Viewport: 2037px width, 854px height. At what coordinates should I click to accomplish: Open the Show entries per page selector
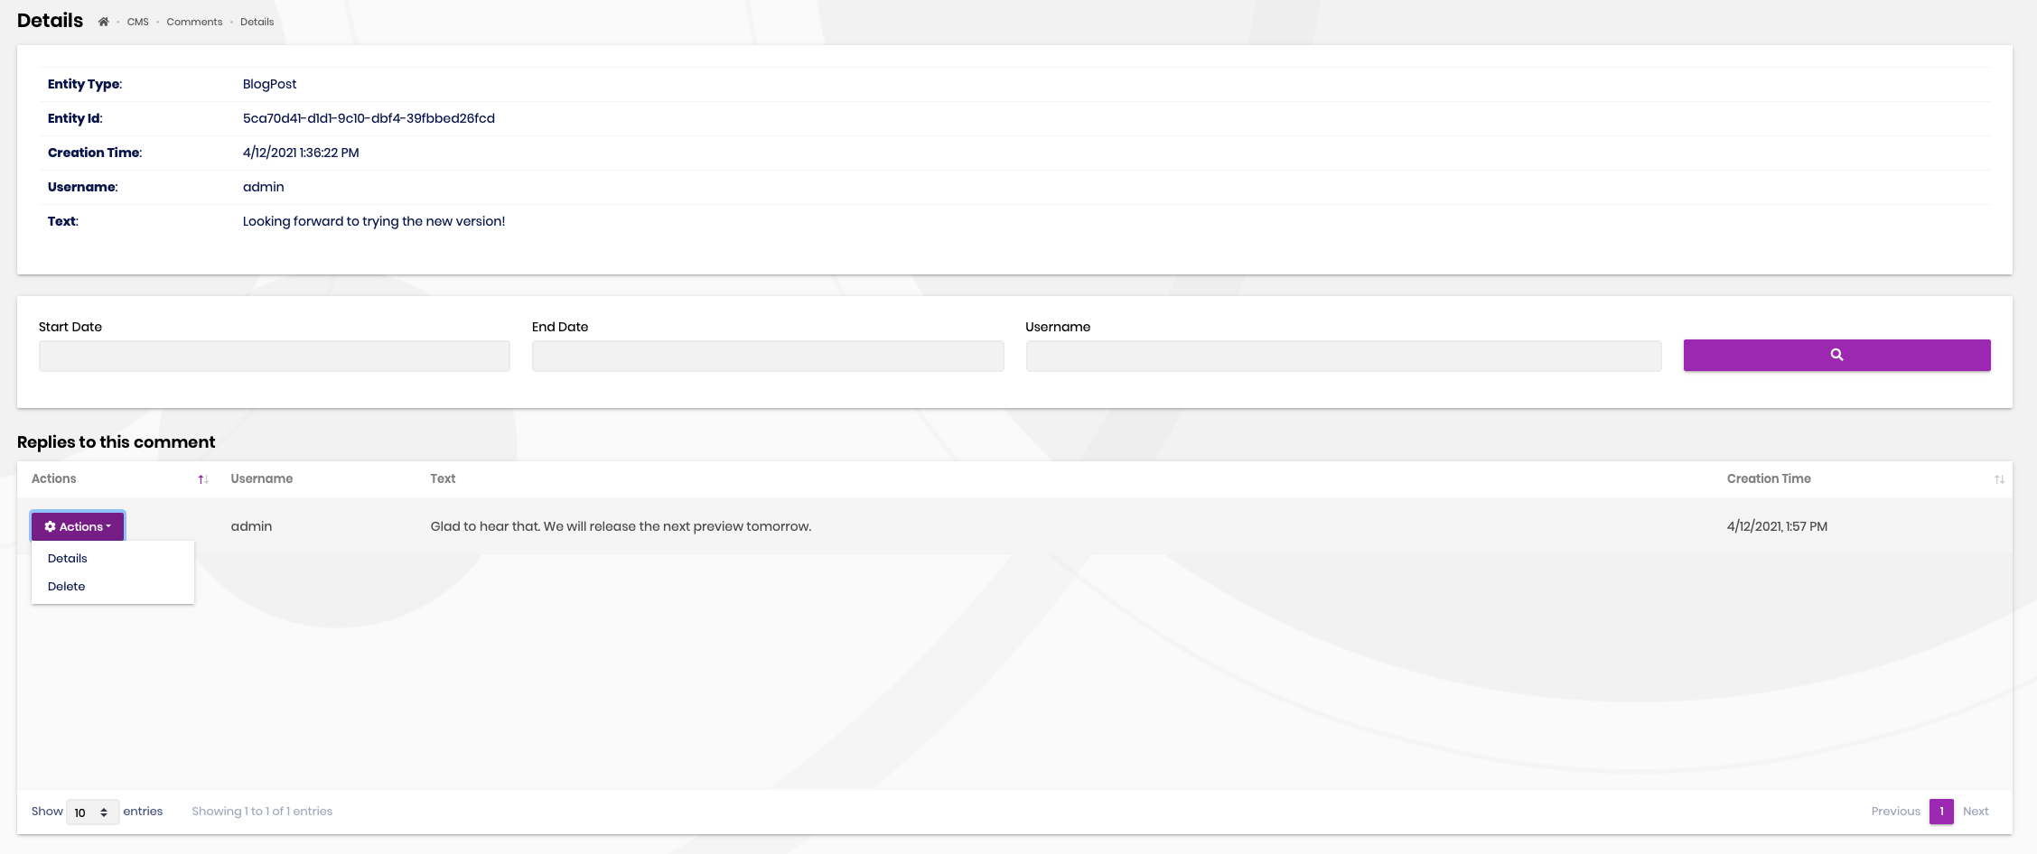(x=92, y=812)
